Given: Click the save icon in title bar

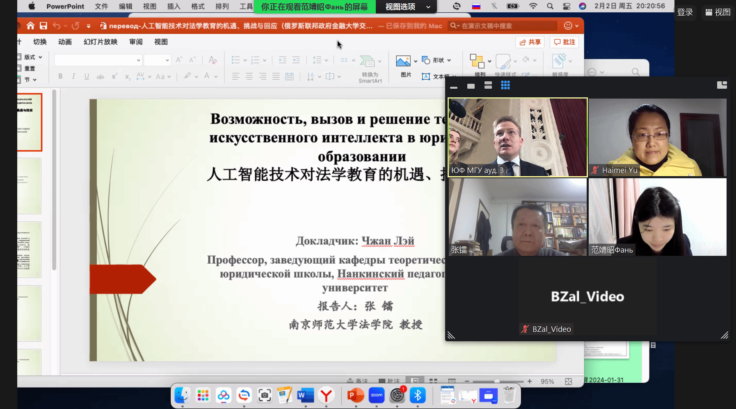Looking at the screenshot, I should pos(43,26).
